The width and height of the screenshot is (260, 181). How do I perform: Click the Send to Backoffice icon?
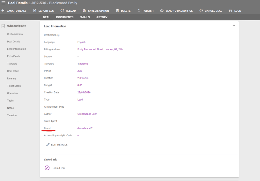[162, 11]
